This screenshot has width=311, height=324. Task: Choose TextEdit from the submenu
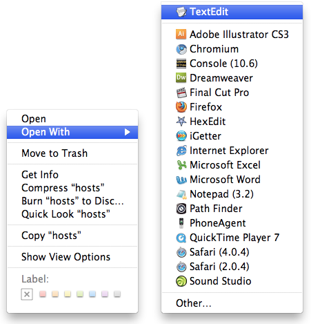(x=232, y=12)
